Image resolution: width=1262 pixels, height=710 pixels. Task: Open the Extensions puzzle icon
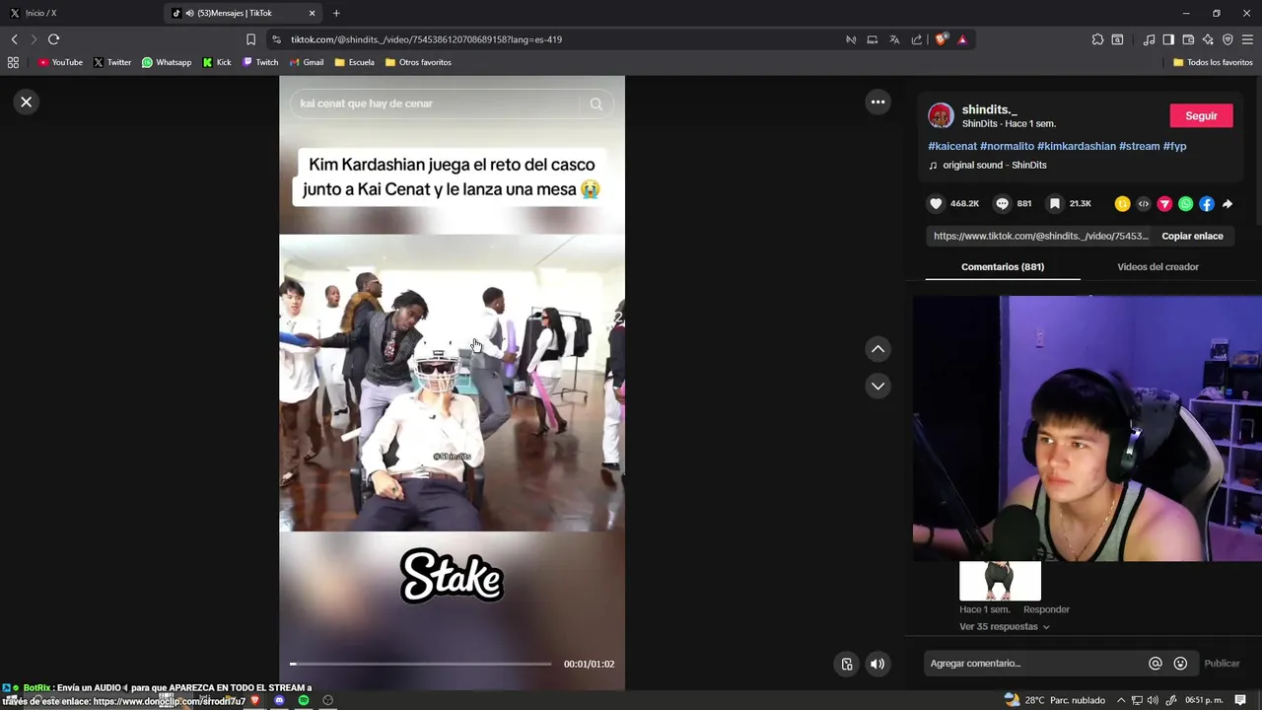(x=1097, y=39)
